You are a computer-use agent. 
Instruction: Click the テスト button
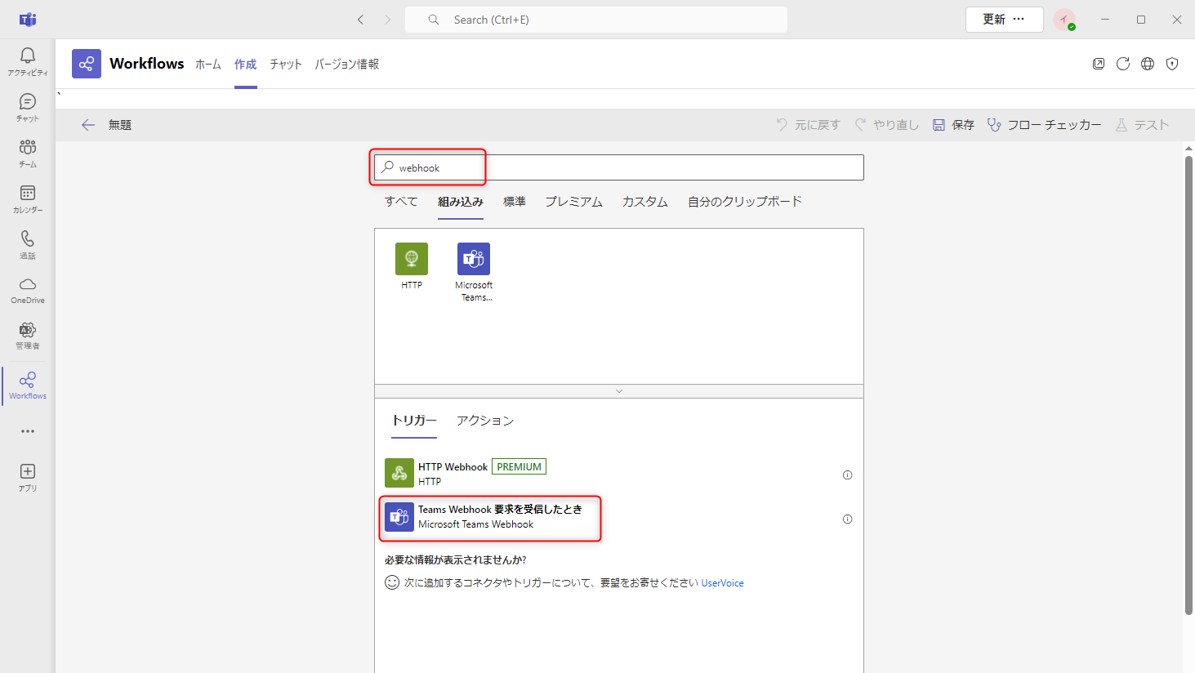click(1142, 125)
